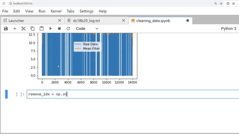Click the notebook icon on cleaning_data.ipynb tab
239x134 pixels.
tap(133, 20)
